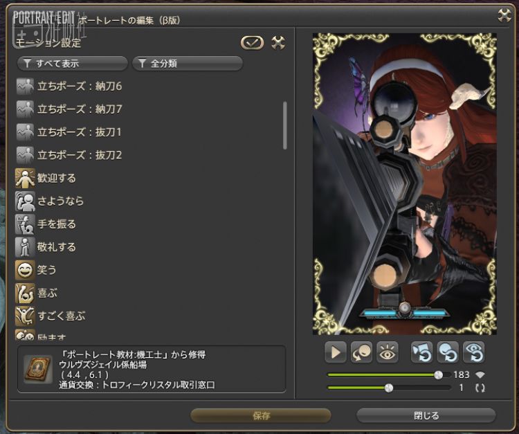Click the 笑う list entry text
The height and width of the screenshot is (434, 519).
coord(46,270)
